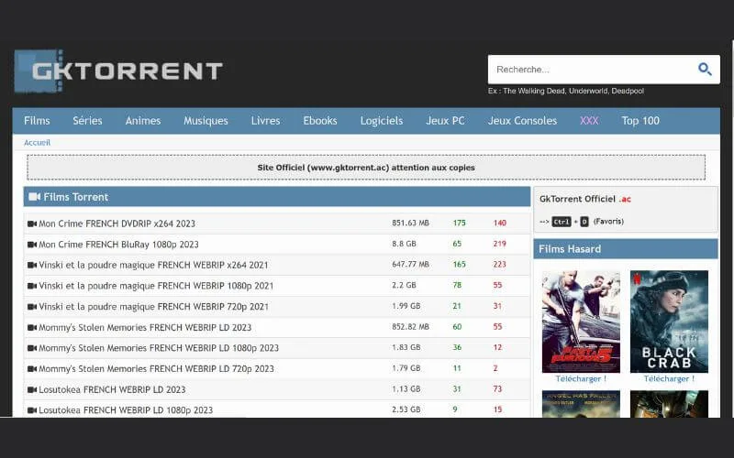Click the 852.82 MB size value
734x458 pixels.
point(410,327)
